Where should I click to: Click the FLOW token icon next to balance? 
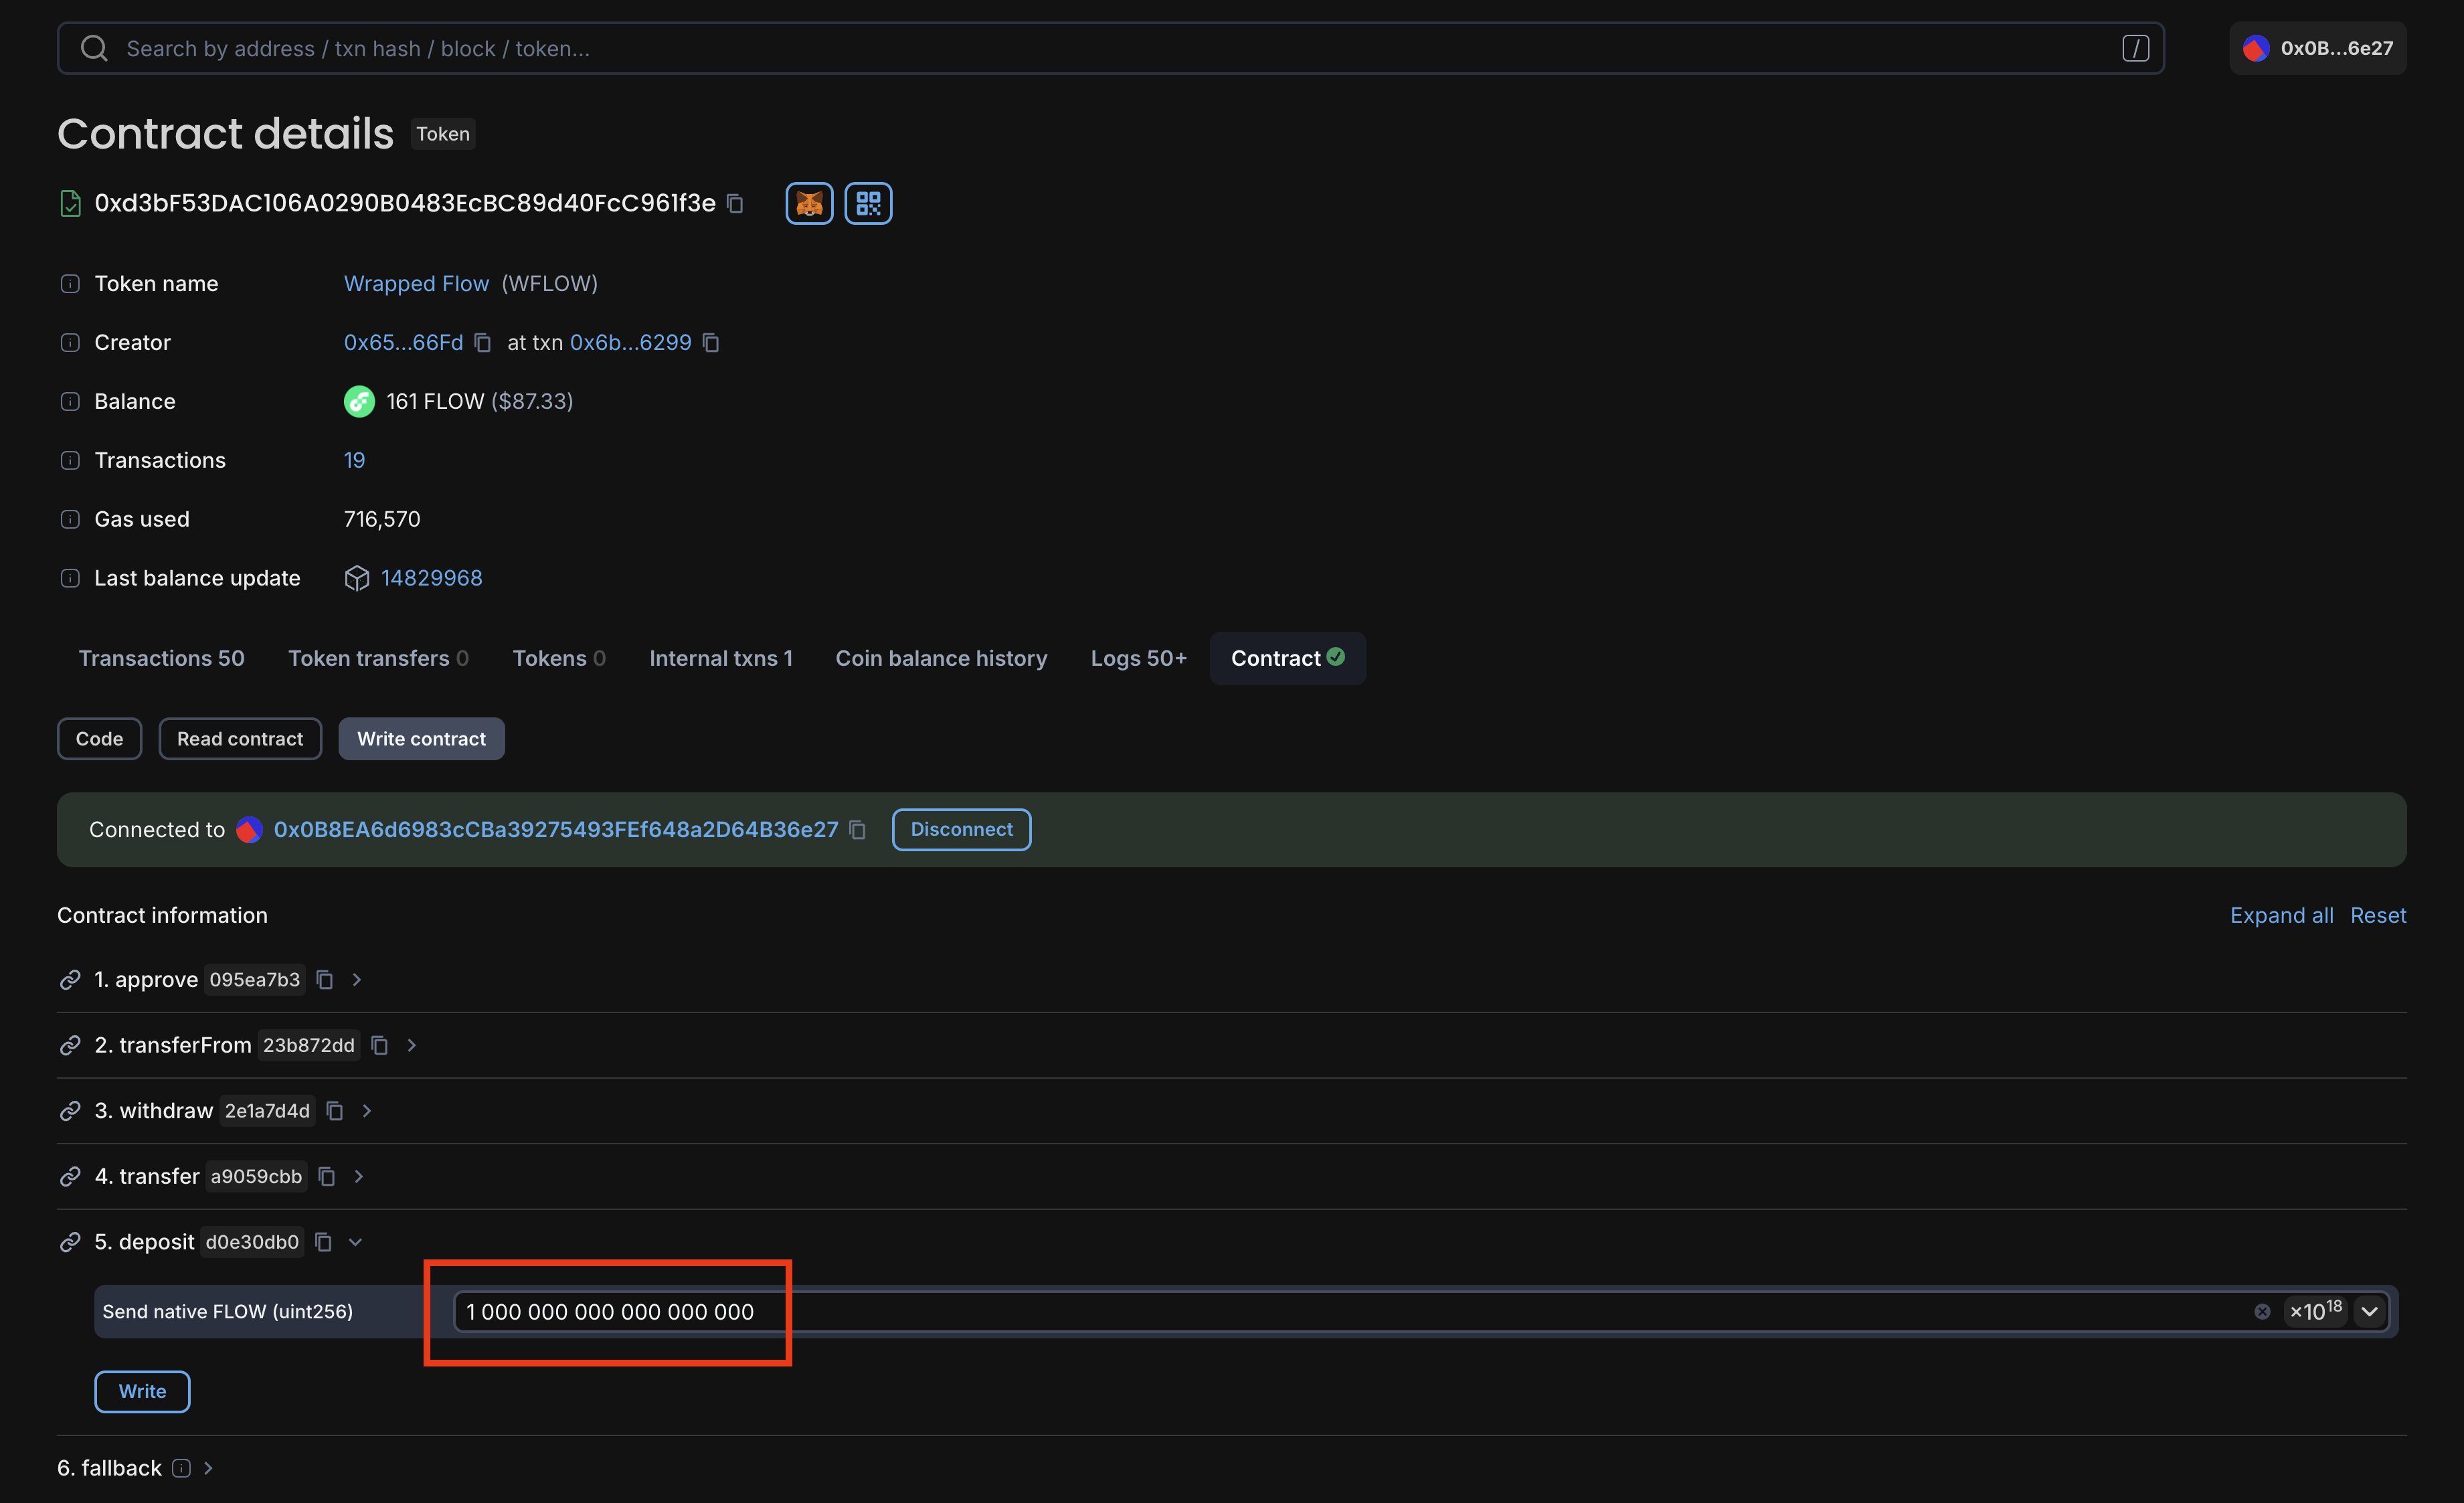coord(359,401)
